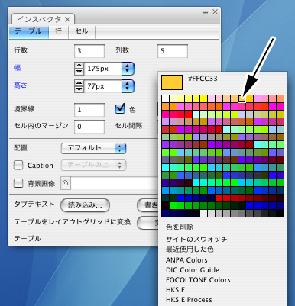Click the width stepper up arrow
The width and height of the screenshot is (295, 306).
pos(79,66)
